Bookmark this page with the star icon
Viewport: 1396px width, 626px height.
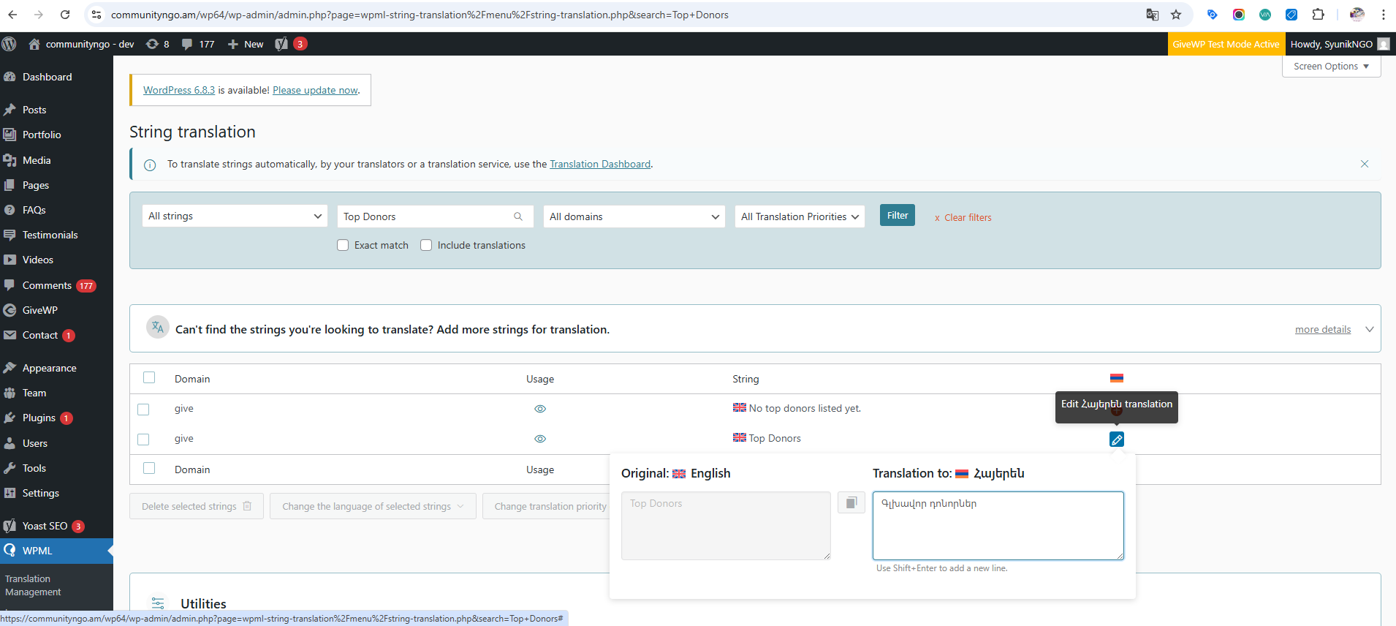tap(1176, 15)
